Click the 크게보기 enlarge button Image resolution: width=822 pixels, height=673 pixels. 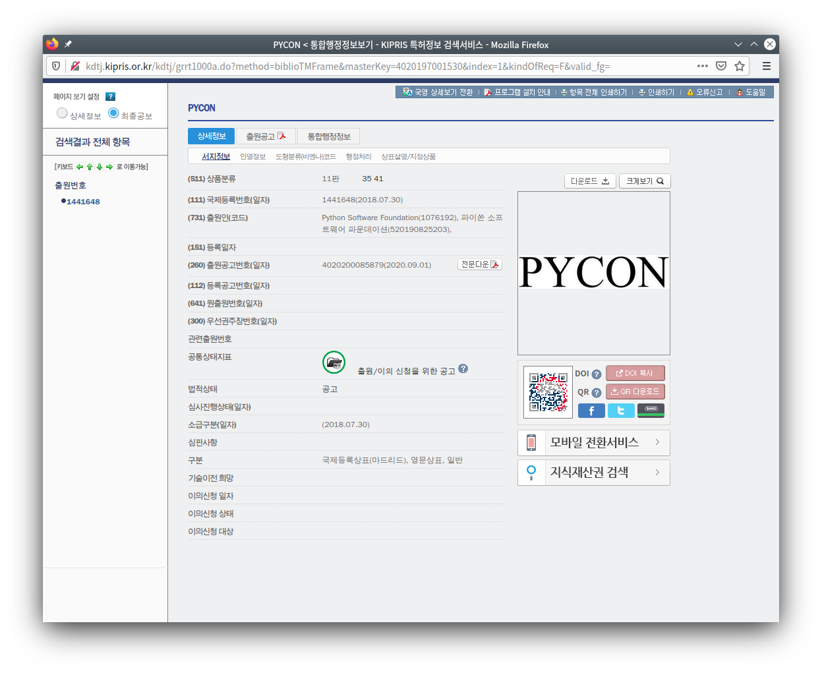pyautogui.click(x=645, y=181)
